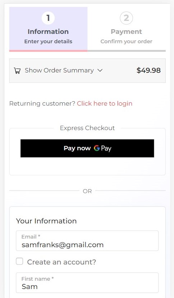This screenshot has width=174, height=298.
Task: Select the Information step tab
Action: point(48,28)
